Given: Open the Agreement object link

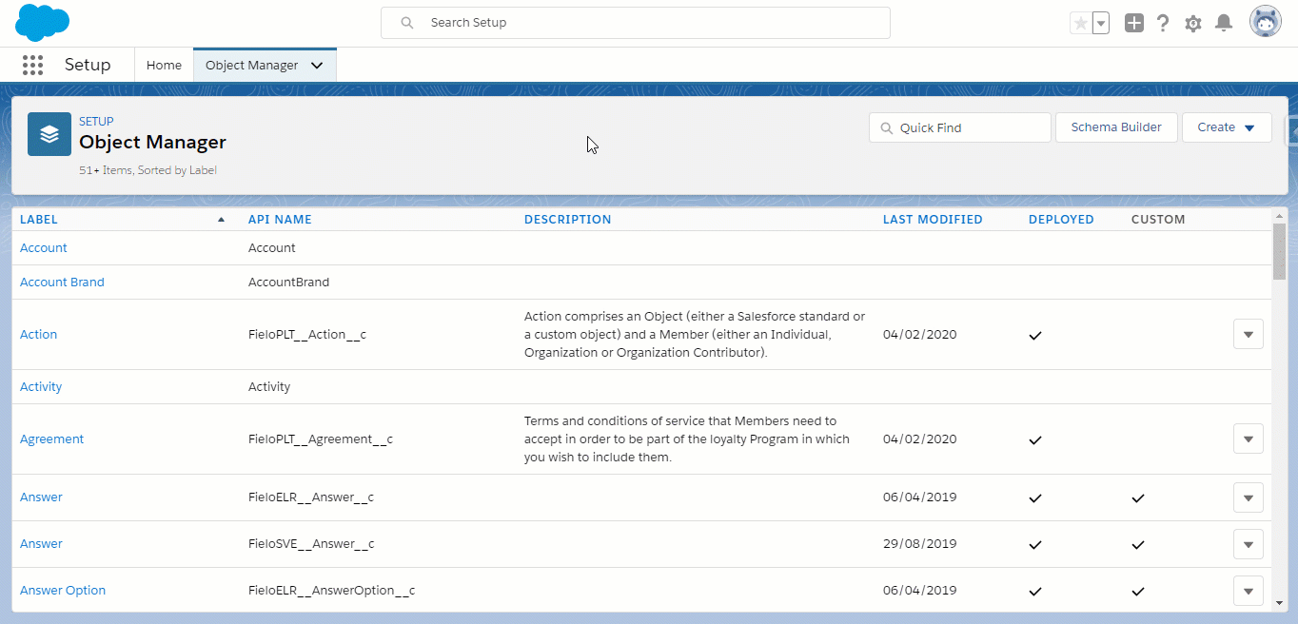Looking at the screenshot, I should [x=51, y=439].
